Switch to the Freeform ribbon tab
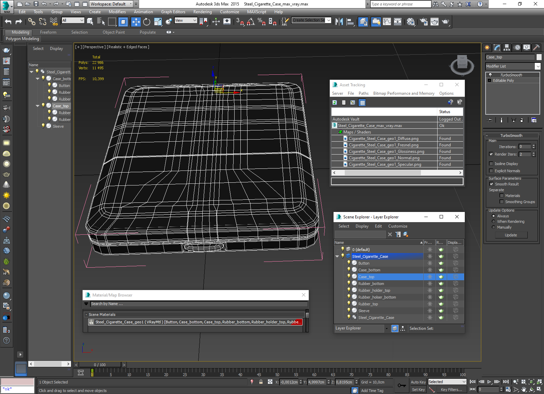This screenshot has height=394, width=544. 48,32
